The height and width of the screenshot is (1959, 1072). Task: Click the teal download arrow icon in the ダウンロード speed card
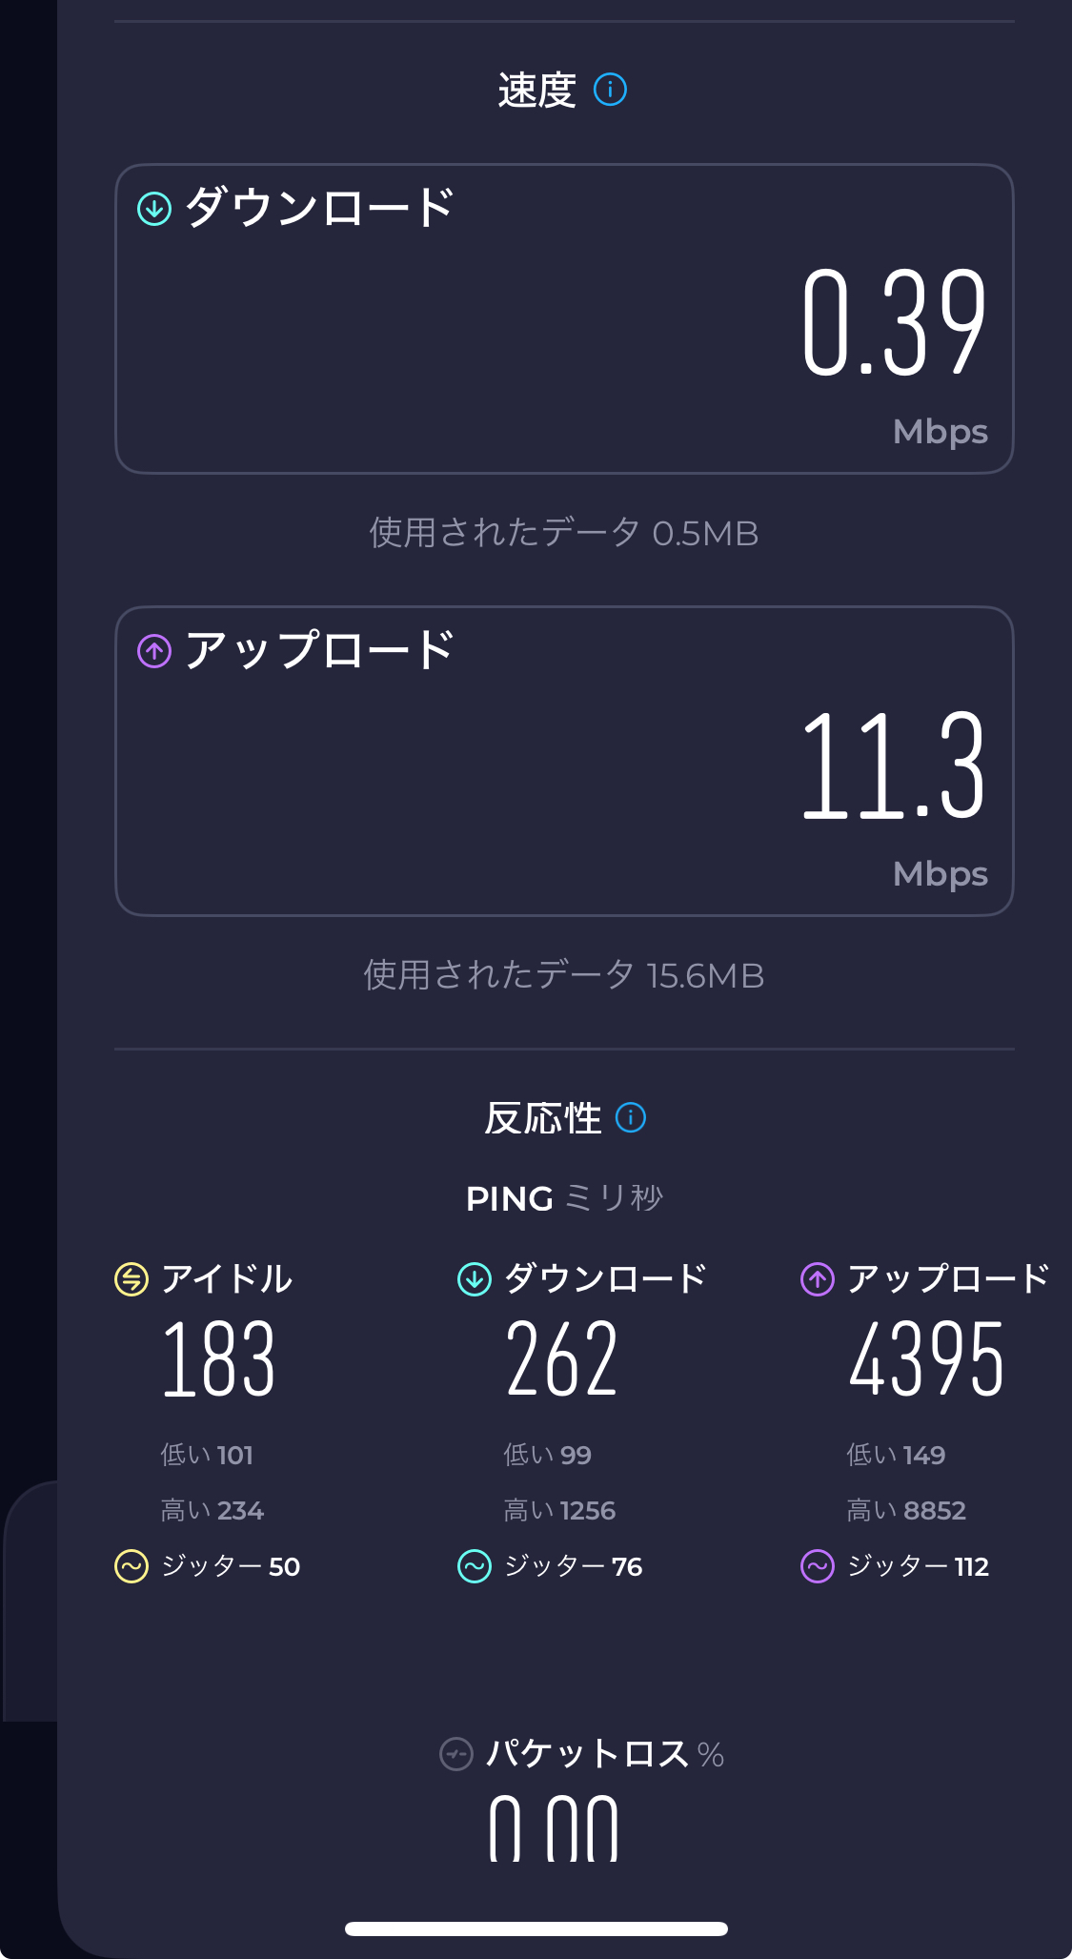point(154,209)
